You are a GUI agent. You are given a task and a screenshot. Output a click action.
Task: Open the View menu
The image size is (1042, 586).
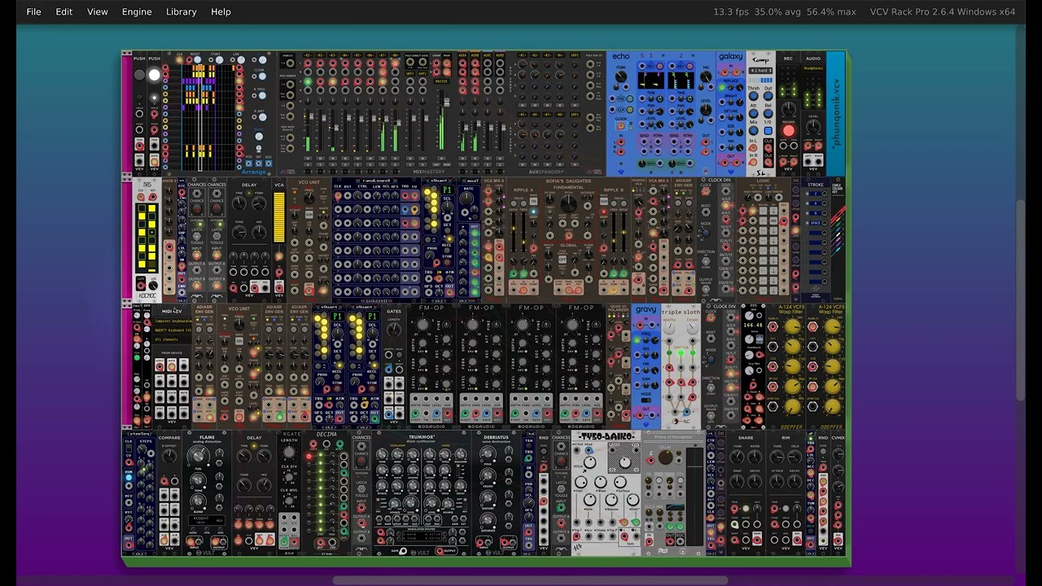coord(98,11)
